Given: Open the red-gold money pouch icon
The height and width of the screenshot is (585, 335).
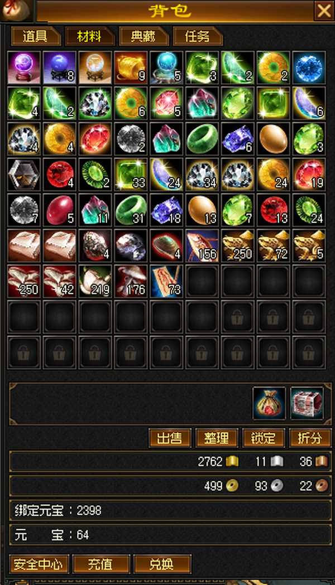Looking at the screenshot, I should pos(269,403).
